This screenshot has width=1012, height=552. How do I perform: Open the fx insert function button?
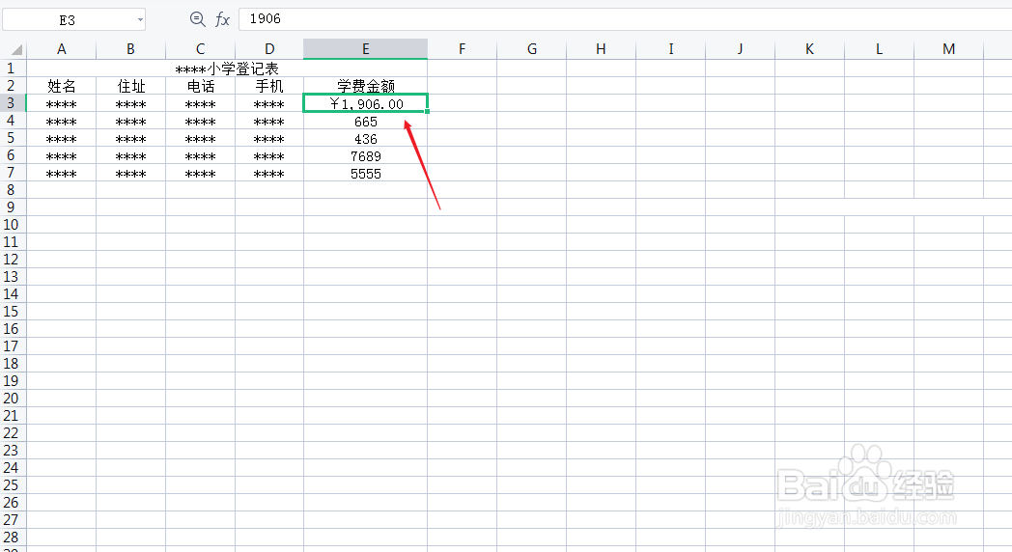(x=223, y=19)
